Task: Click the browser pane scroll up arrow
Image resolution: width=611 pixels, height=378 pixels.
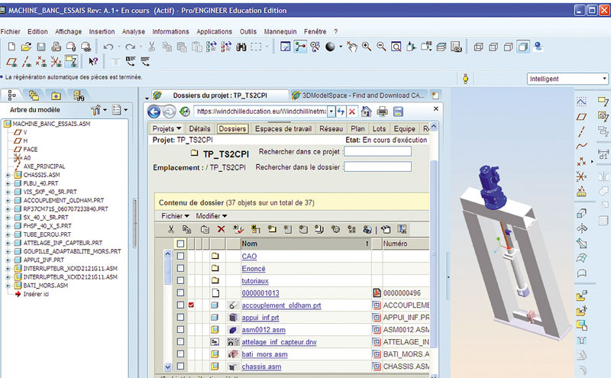Action: (433, 127)
